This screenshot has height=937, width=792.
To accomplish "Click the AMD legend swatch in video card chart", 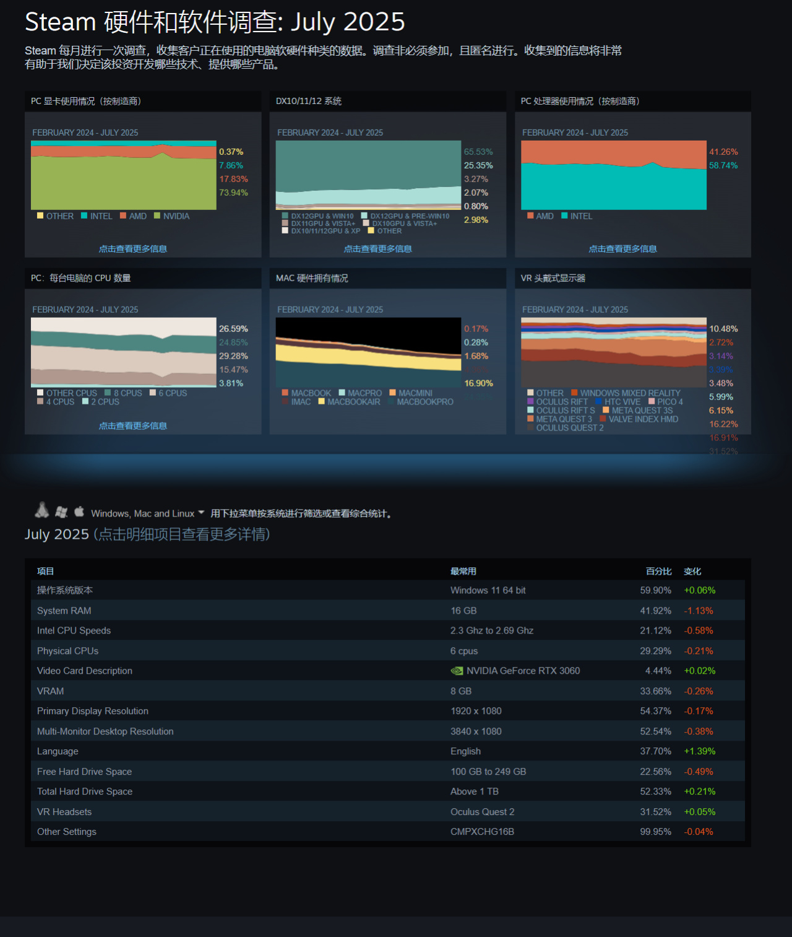I will click(x=123, y=216).
